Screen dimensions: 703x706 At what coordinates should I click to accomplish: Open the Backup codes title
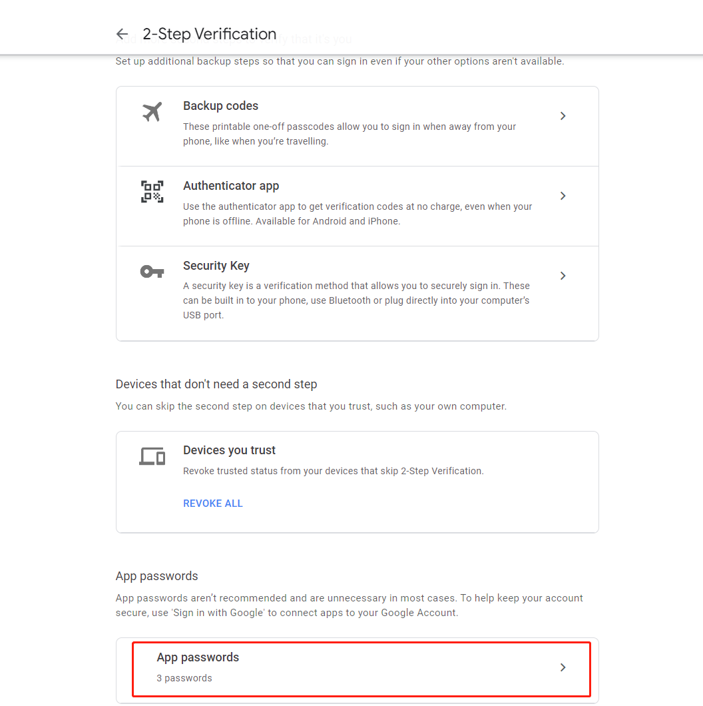click(220, 106)
